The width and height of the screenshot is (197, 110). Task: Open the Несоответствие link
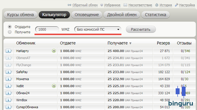click(140, 5)
